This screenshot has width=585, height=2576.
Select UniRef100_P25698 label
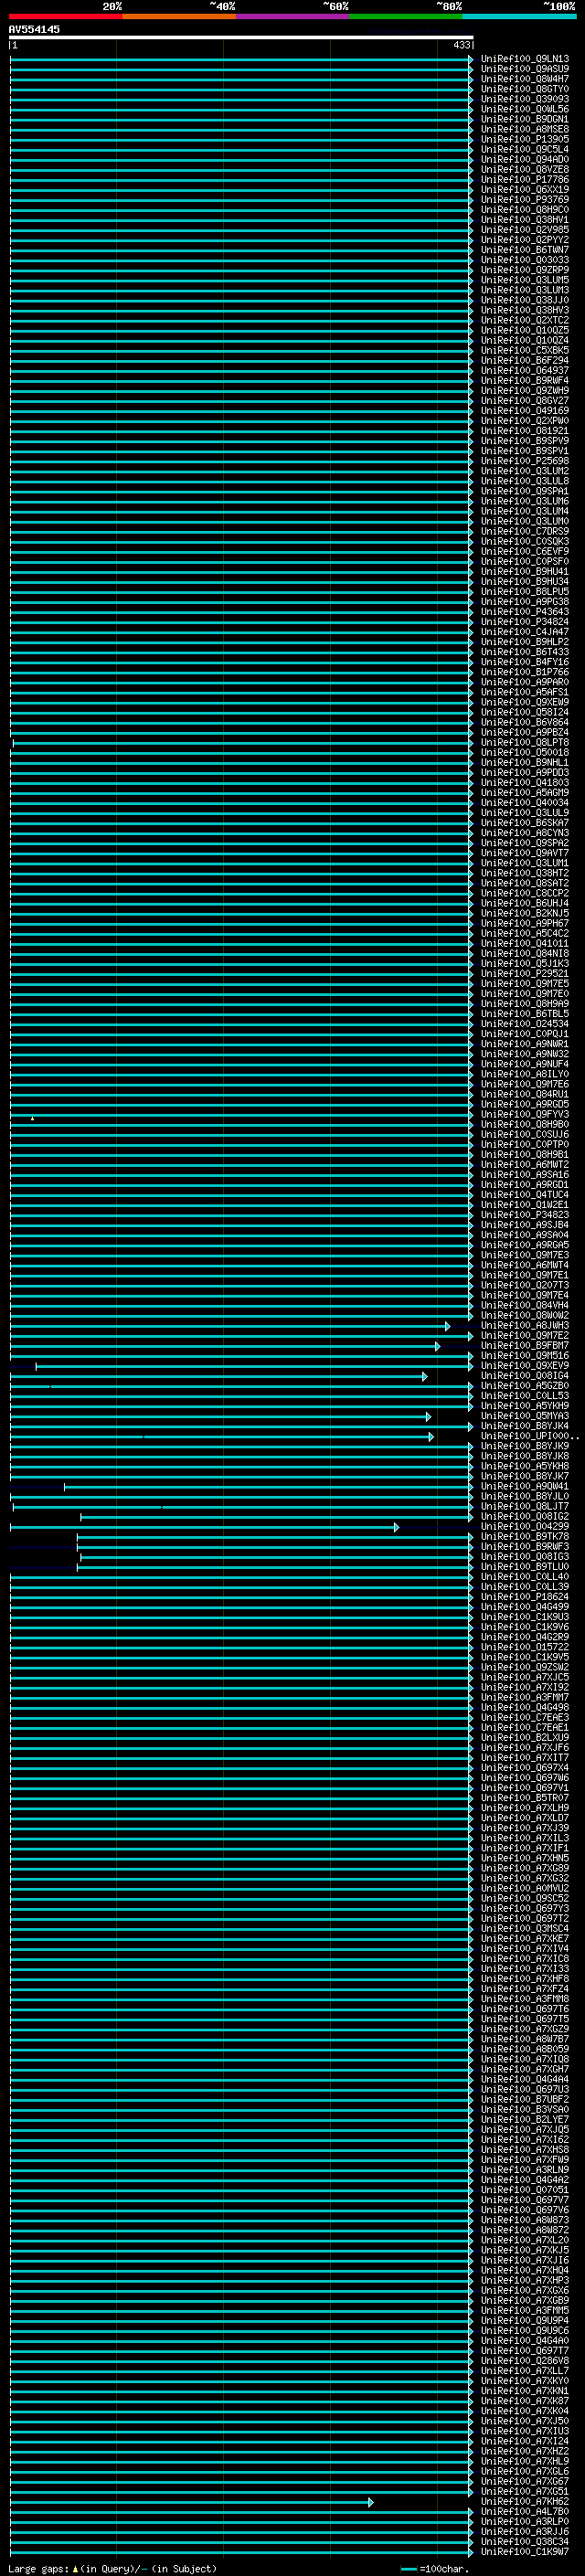tap(524, 461)
